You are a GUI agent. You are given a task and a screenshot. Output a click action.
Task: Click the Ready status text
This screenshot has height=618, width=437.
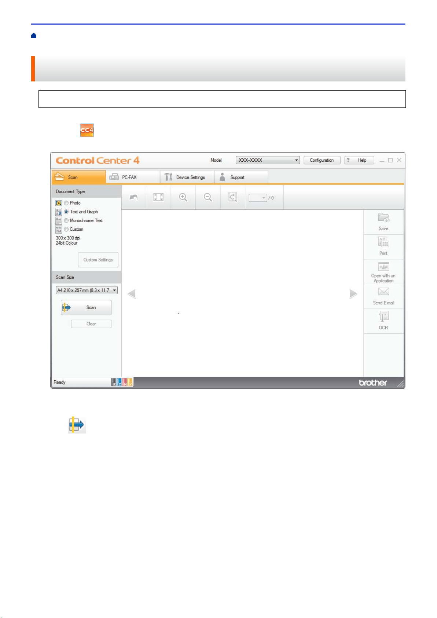59,382
